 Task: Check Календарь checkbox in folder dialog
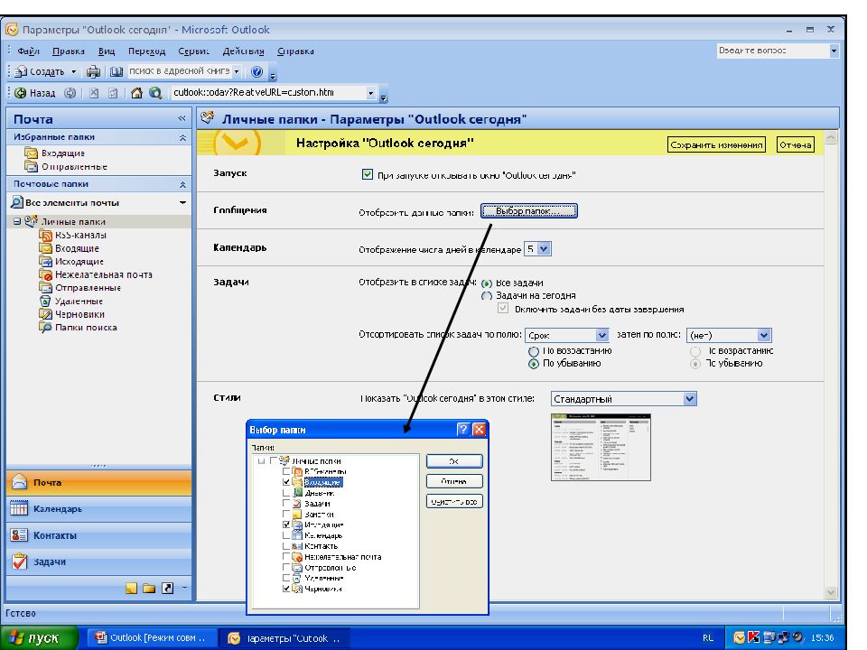coord(286,535)
